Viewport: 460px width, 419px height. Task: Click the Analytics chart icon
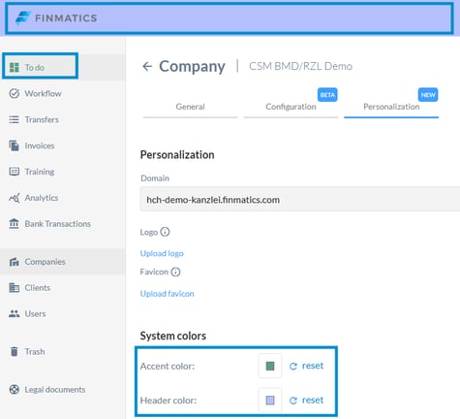pos(14,198)
